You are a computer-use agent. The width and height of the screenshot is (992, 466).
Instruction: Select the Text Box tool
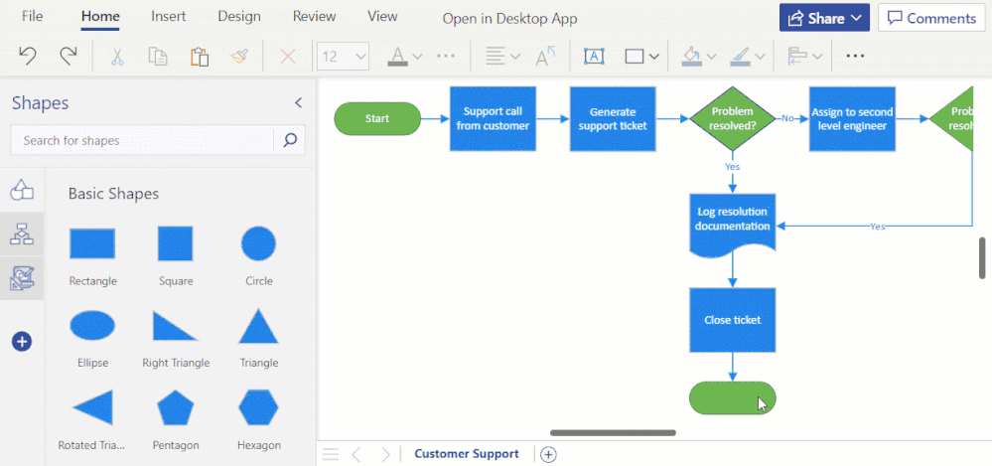594,56
